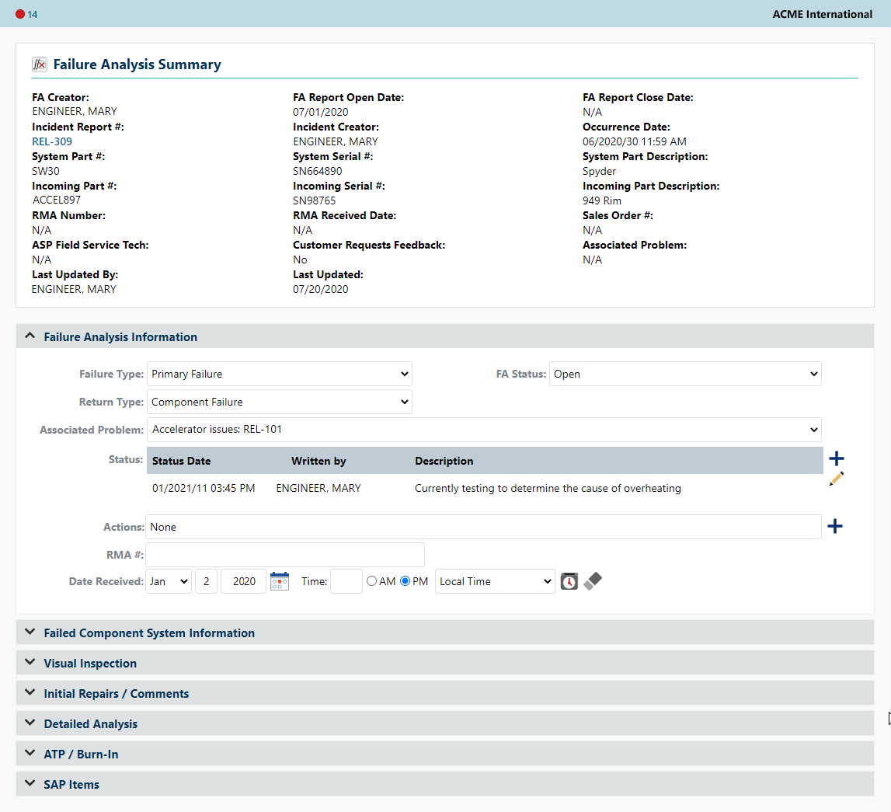Click the Written by column header
The height and width of the screenshot is (812, 891).
[318, 461]
